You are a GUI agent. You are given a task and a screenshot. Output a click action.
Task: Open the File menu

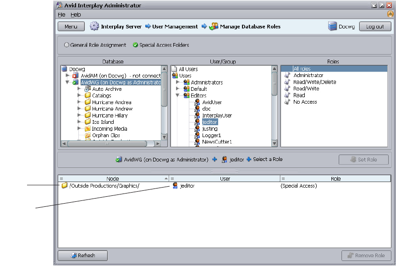click(x=61, y=15)
